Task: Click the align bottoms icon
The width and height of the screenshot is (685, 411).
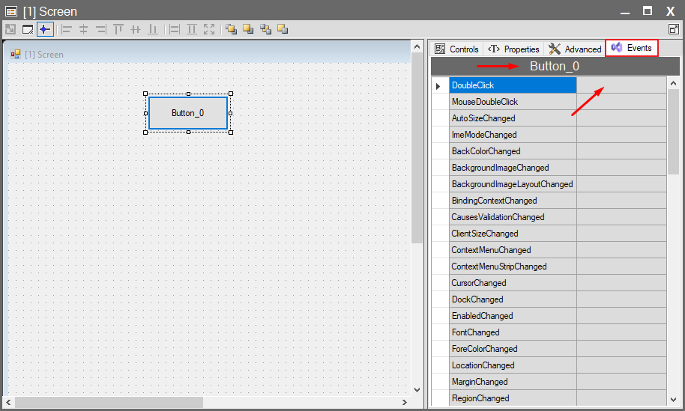Action: click(153, 29)
